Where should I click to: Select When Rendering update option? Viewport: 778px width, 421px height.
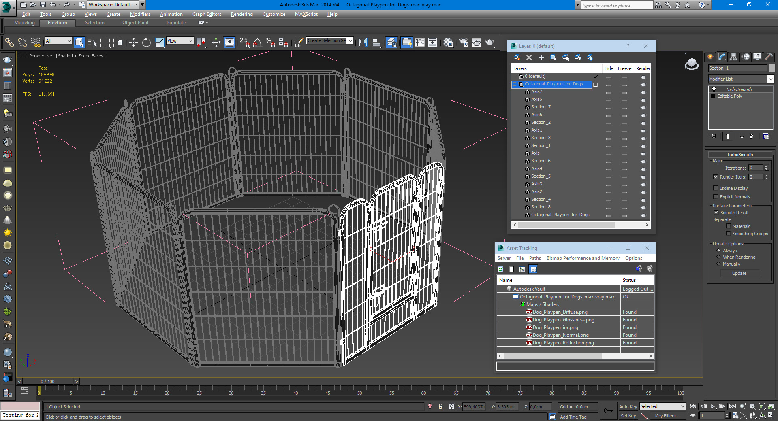point(718,257)
